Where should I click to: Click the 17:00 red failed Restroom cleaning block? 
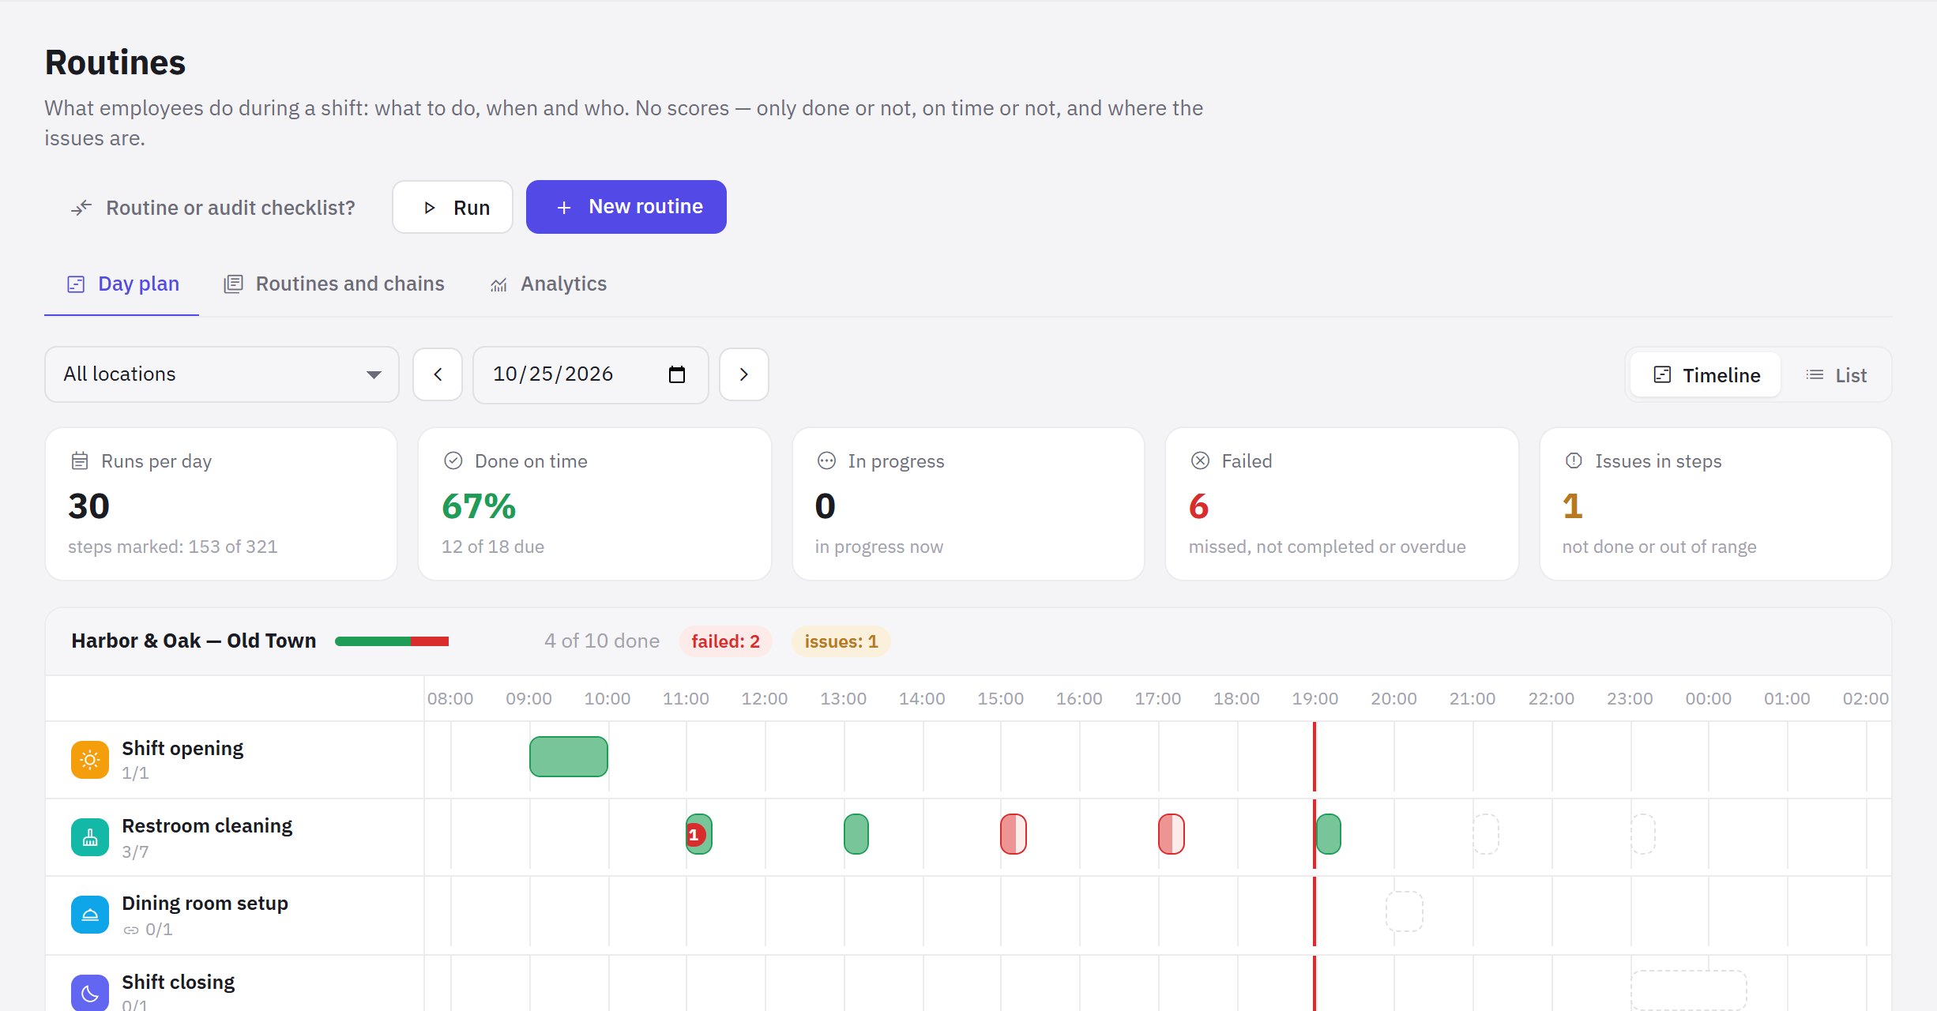click(1172, 834)
